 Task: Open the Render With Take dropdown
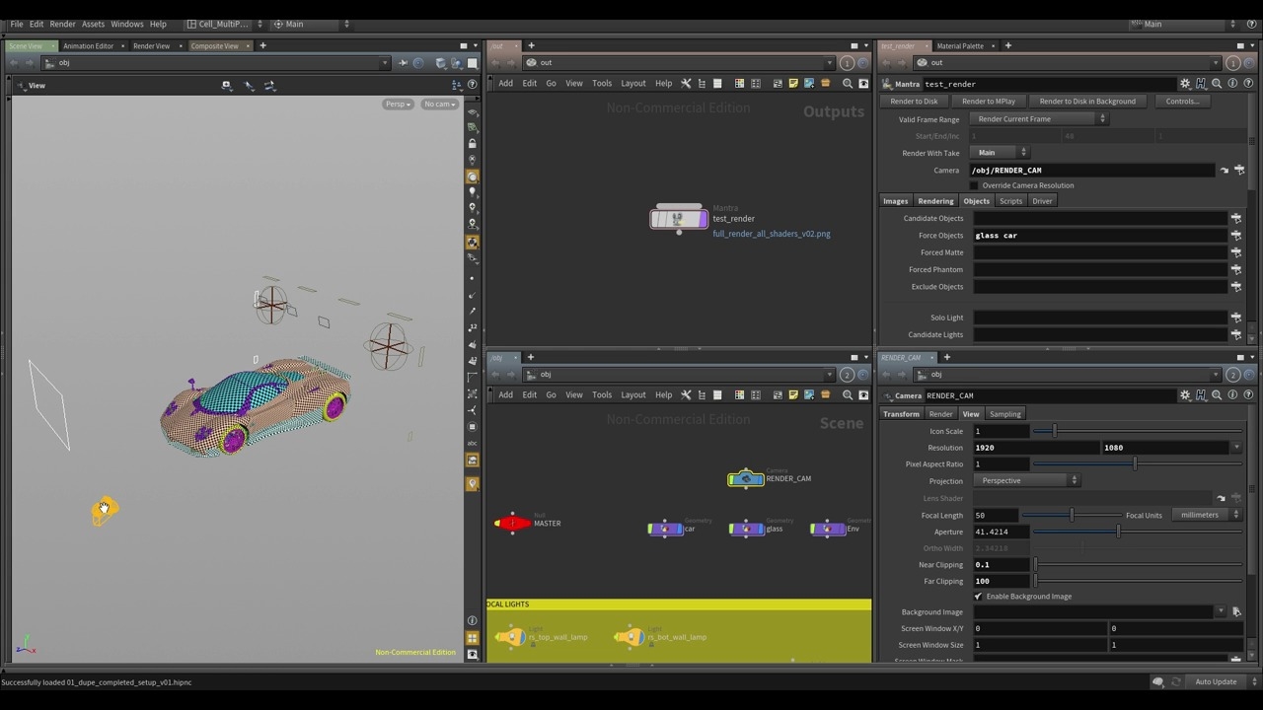click(x=1002, y=152)
